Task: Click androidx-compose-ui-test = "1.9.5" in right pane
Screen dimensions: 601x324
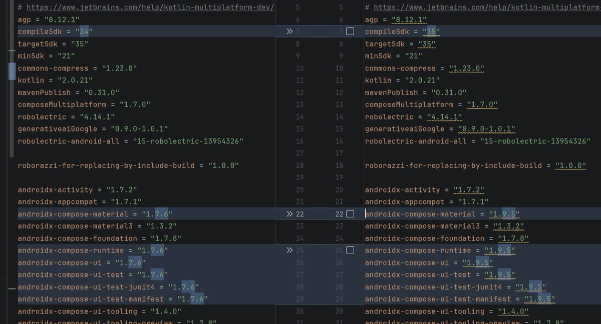Action: click(x=440, y=275)
